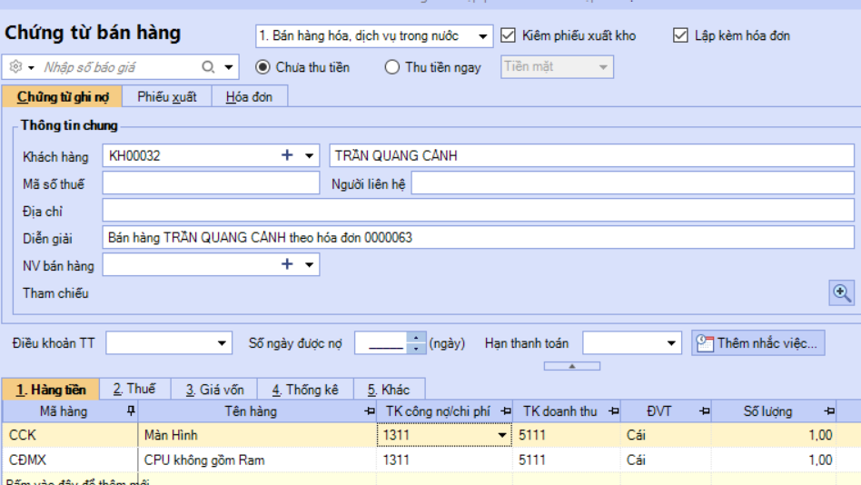Click the plus icon in NV bán hàng field
This screenshot has height=485, width=861.
287,264
